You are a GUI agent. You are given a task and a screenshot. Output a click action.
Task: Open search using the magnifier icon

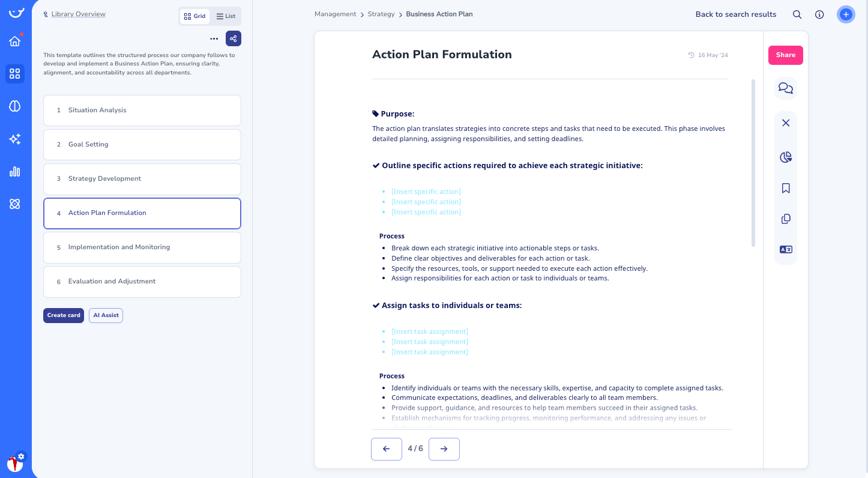click(797, 14)
